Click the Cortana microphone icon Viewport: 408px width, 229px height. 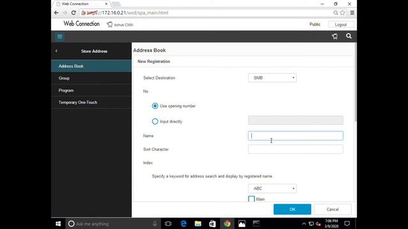(x=155, y=223)
